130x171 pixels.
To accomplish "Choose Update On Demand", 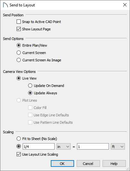I will click(30, 86).
